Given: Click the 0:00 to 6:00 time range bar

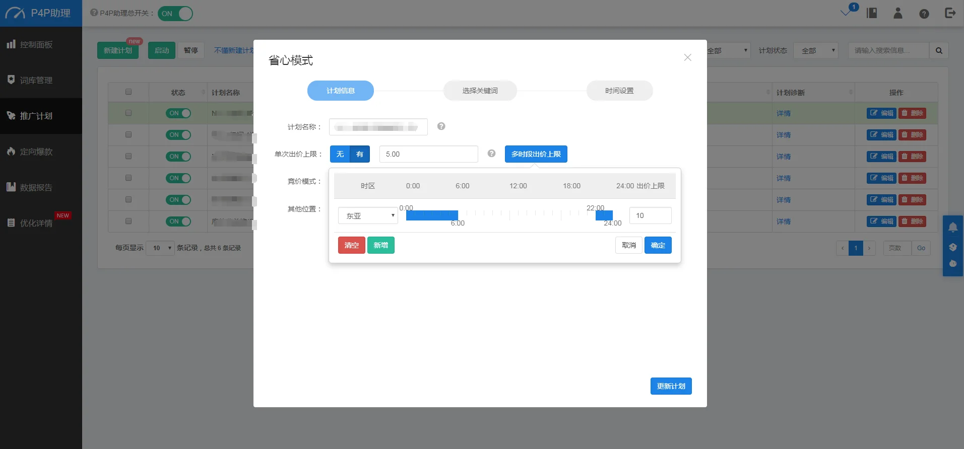Looking at the screenshot, I should tap(432, 215).
